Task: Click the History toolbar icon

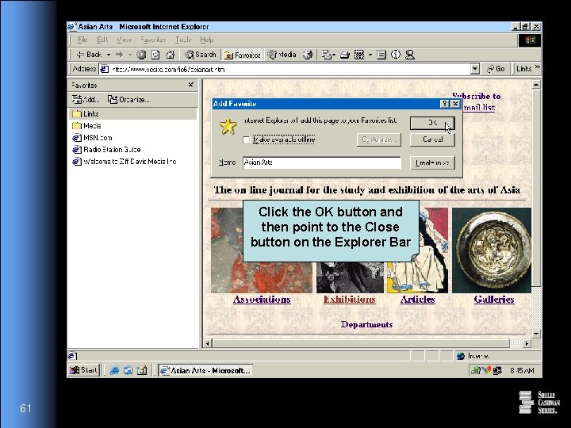Action: 308,55
